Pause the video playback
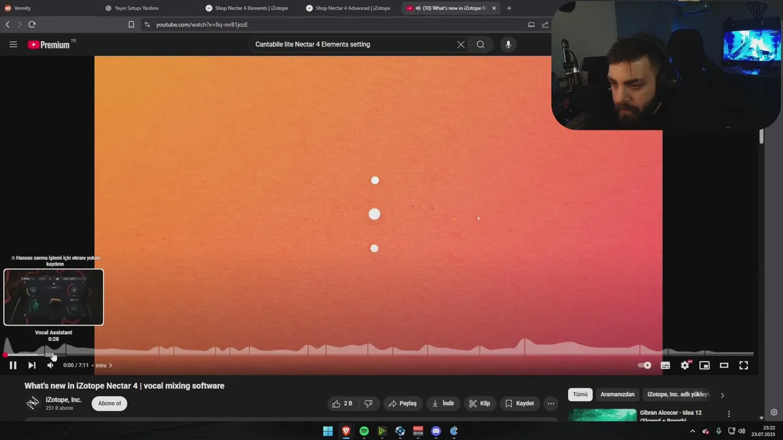 (x=13, y=365)
